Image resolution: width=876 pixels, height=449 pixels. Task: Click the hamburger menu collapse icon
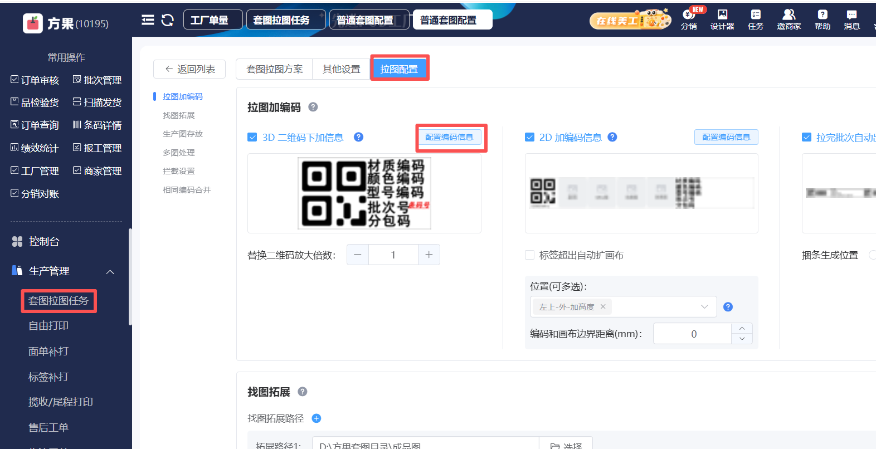(x=148, y=20)
